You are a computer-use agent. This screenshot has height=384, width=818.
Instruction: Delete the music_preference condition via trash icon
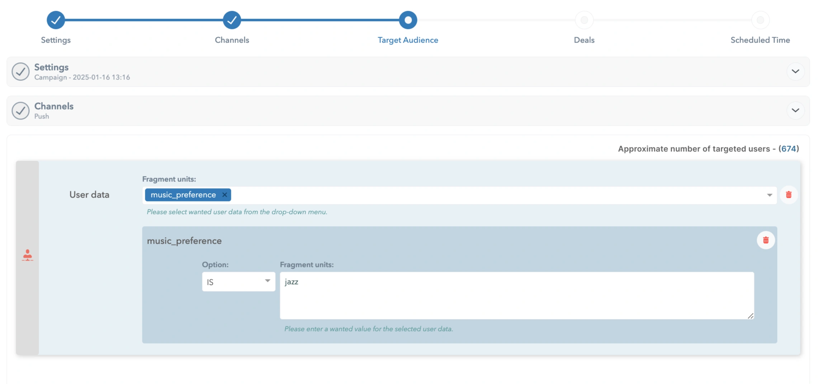(766, 240)
